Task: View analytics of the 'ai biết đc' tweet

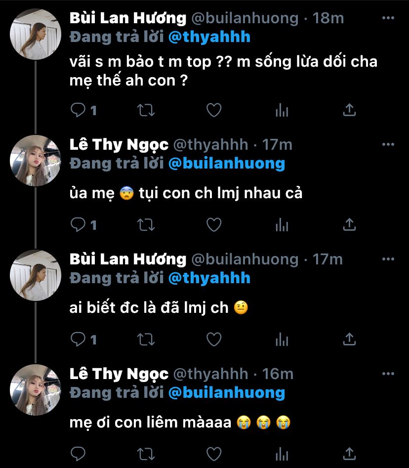Action: (282, 339)
